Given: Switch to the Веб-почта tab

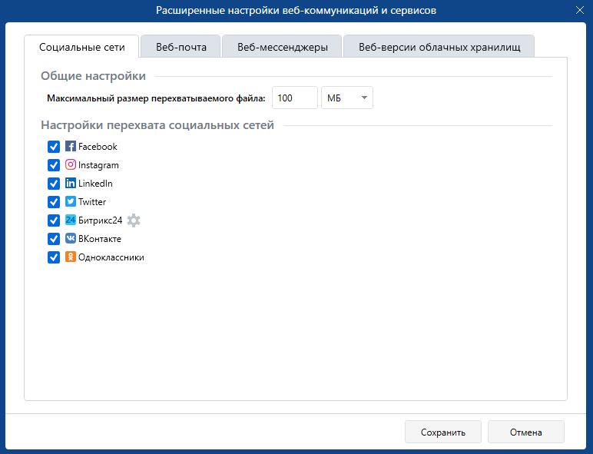Looking at the screenshot, I should pyautogui.click(x=181, y=47).
